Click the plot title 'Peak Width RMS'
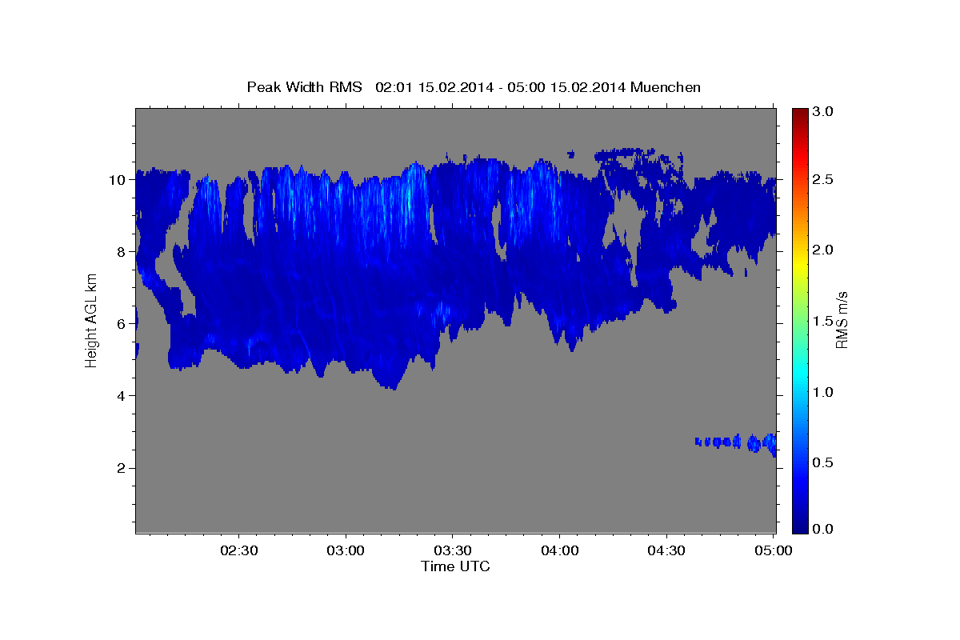 coord(305,86)
